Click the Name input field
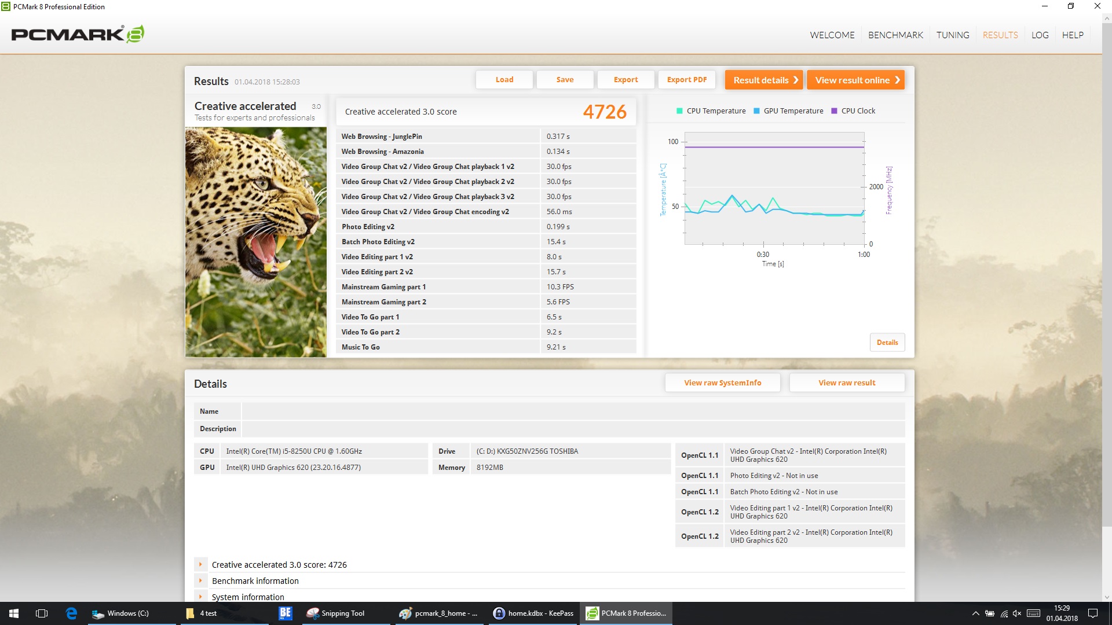Image resolution: width=1112 pixels, height=625 pixels. point(573,411)
